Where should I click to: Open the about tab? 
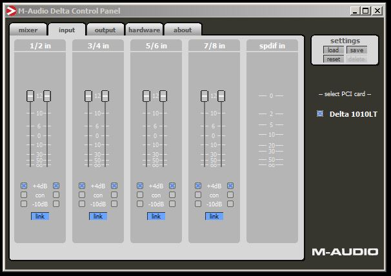[x=183, y=30]
